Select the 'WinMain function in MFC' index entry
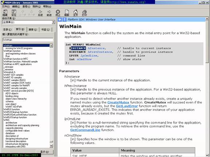 point(16,59)
